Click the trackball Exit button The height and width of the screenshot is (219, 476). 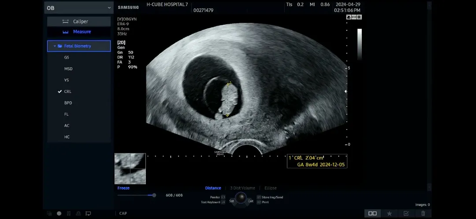(x=251, y=201)
